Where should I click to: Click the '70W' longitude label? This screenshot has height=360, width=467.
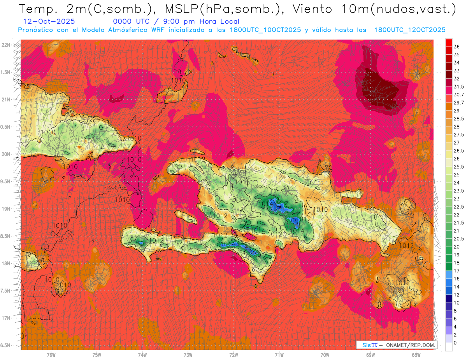(x=325, y=355)
